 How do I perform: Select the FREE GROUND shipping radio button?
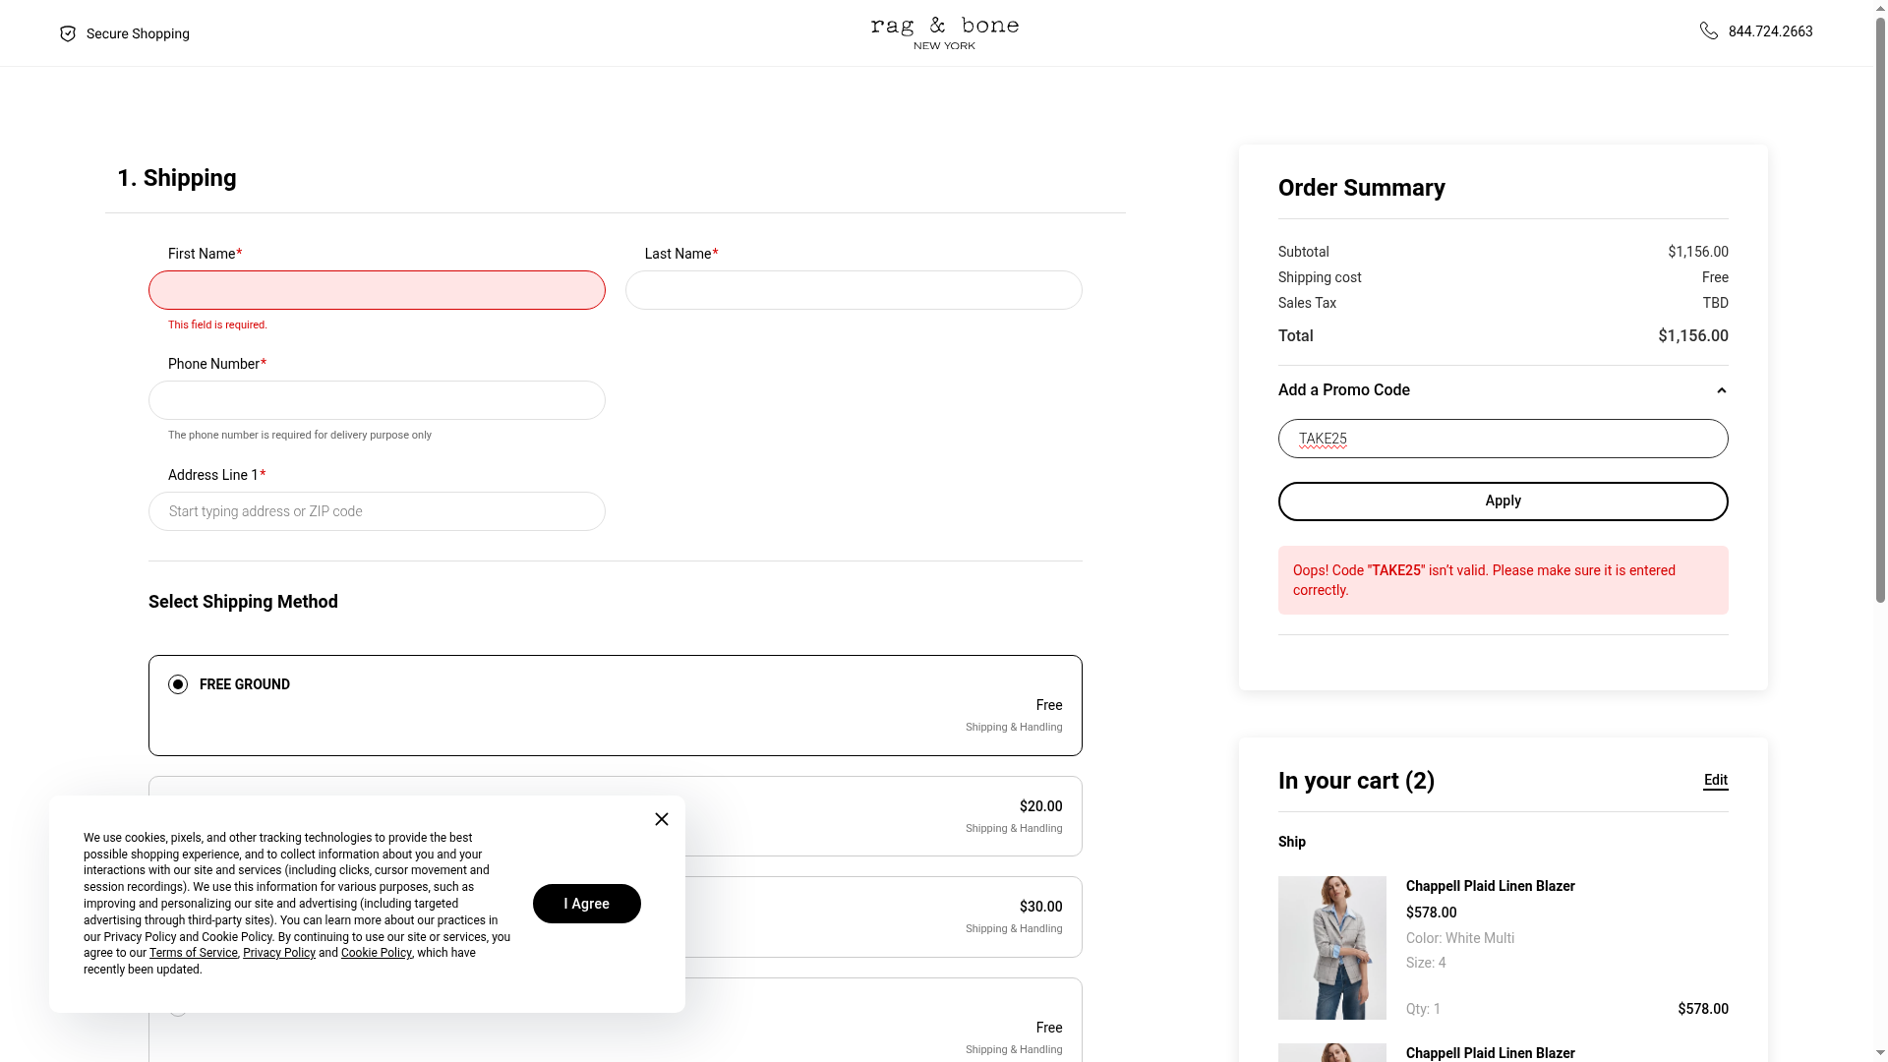pos(178,684)
